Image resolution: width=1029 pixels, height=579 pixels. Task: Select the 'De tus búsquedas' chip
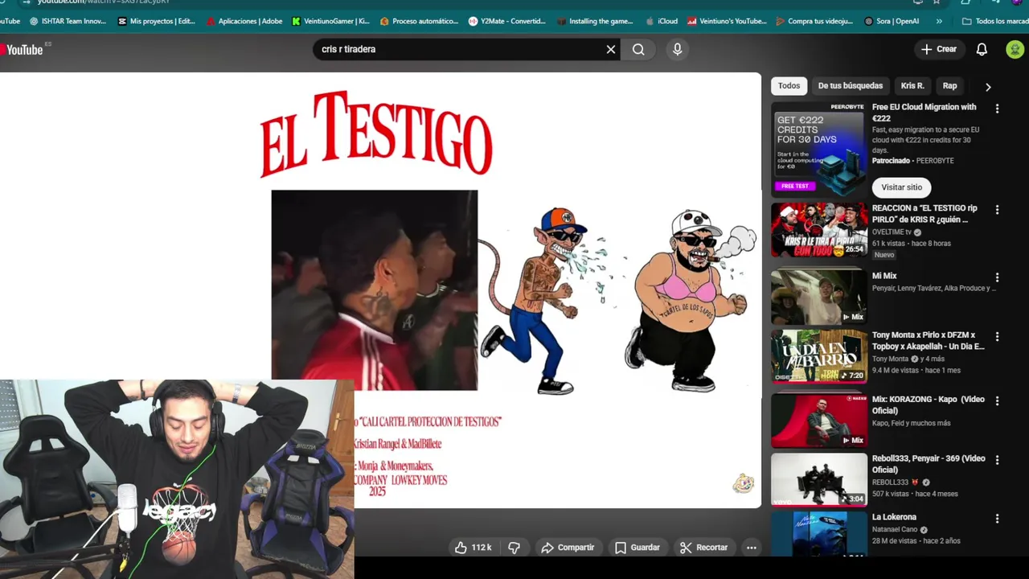pos(850,86)
